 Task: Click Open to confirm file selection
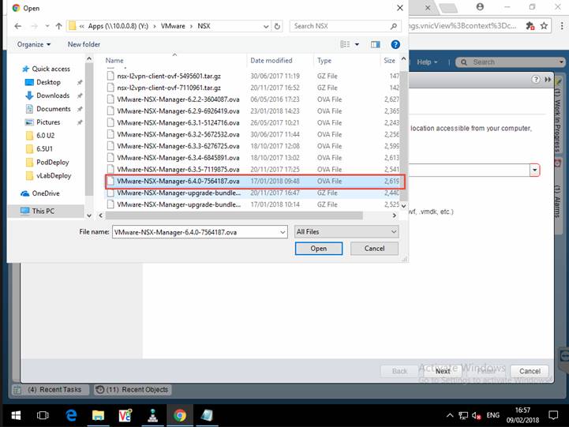[x=319, y=249]
